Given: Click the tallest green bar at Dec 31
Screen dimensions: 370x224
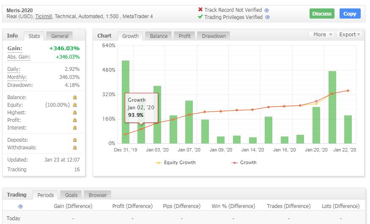Looking at the screenshot, I should click(126, 101).
